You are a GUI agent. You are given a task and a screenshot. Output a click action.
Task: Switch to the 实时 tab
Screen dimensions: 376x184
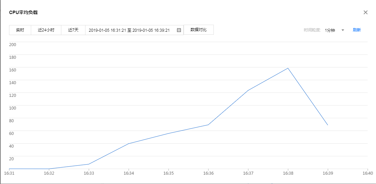(x=20, y=30)
